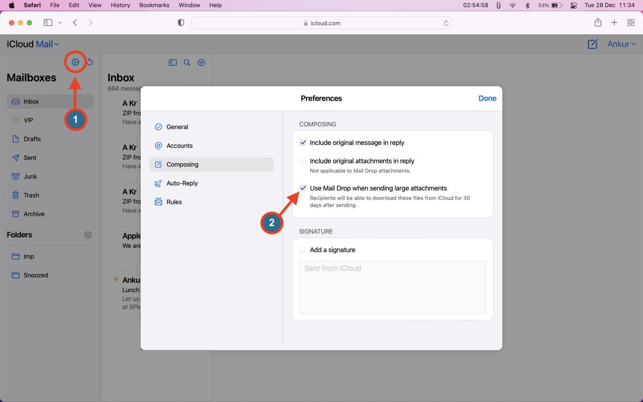Enable Include original attachments in reply

(303, 161)
